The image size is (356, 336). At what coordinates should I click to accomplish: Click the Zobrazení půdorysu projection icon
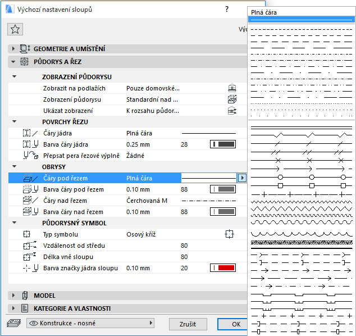point(232,99)
